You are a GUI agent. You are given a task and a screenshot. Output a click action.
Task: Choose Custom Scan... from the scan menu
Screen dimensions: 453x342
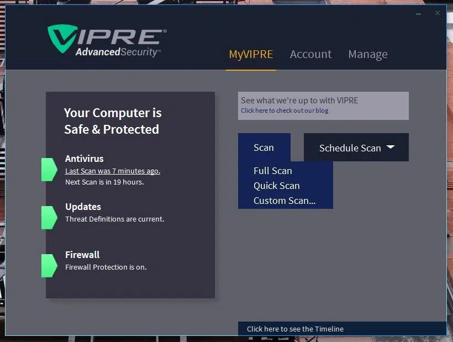(285, 201)
